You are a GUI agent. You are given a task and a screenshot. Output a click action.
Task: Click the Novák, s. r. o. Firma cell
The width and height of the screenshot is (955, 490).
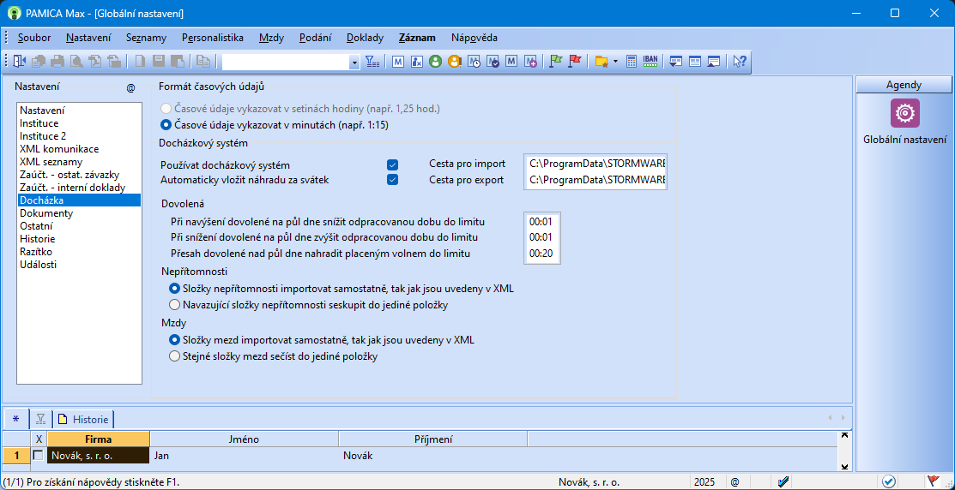(99, 456)
